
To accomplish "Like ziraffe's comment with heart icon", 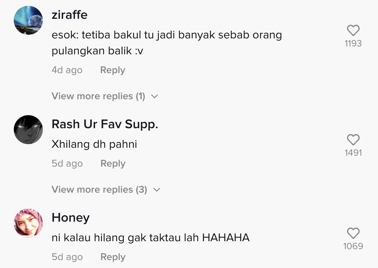I will coord(353,30).
